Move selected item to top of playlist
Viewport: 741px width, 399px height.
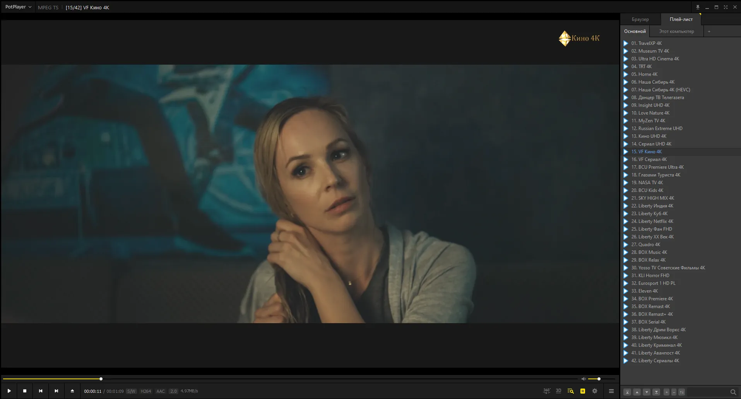tap(628, 392)
